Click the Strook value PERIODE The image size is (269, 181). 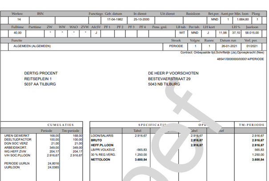[x=176, y=46]
